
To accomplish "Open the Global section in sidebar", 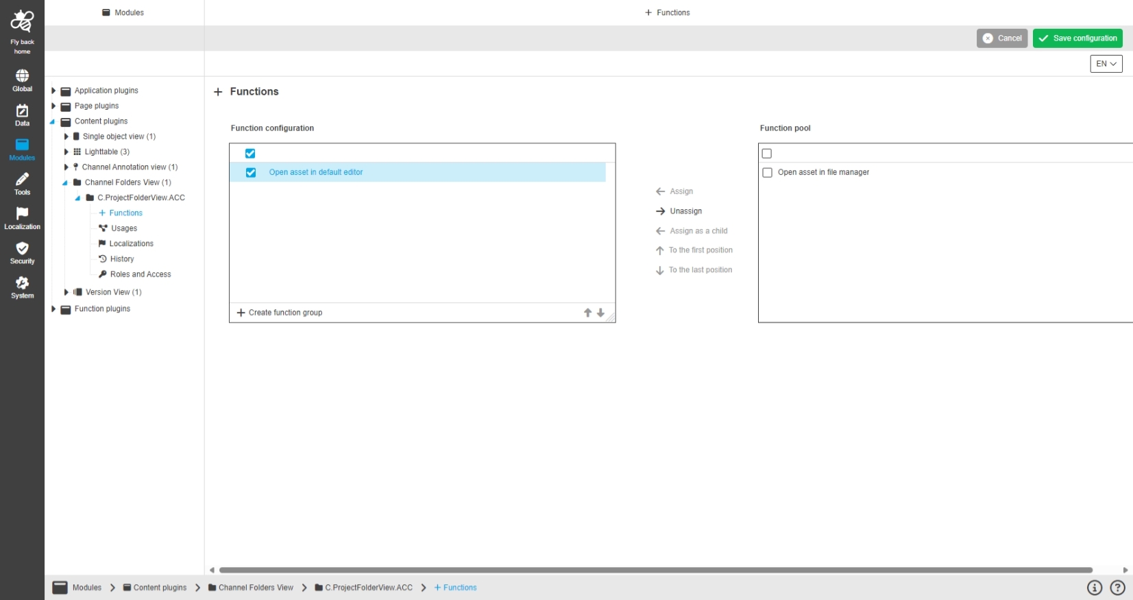I will [22, 80].
